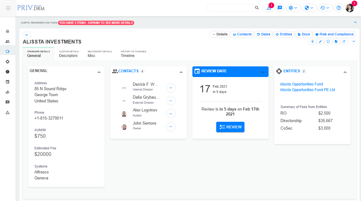Expand the alerts, reminders and tasks bar
The height and width of the screenshot is (201, 361).
click(355, 22)
